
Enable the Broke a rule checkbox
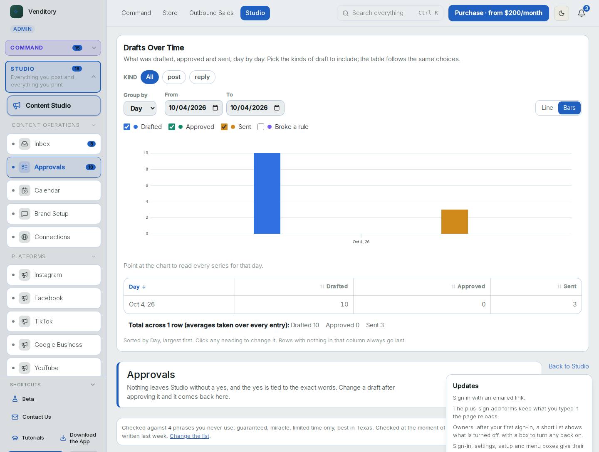(261, 127)
